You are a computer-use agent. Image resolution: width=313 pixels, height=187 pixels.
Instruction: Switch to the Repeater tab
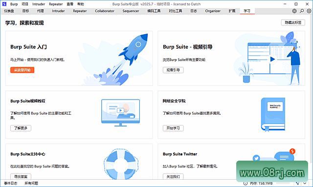point(80,11)
